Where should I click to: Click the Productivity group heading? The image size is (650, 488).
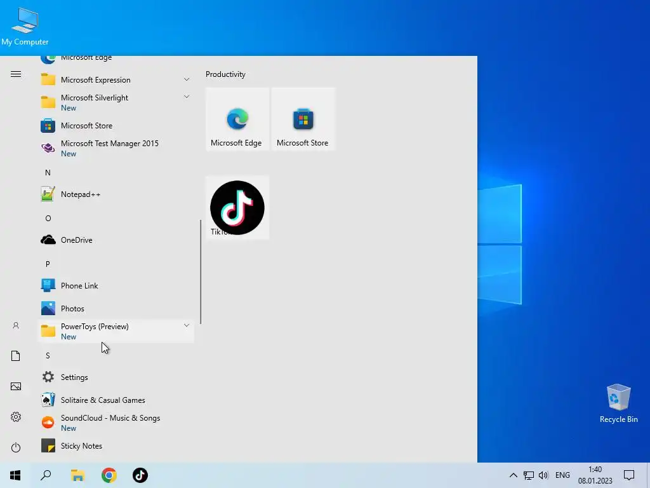coord(225,74)
